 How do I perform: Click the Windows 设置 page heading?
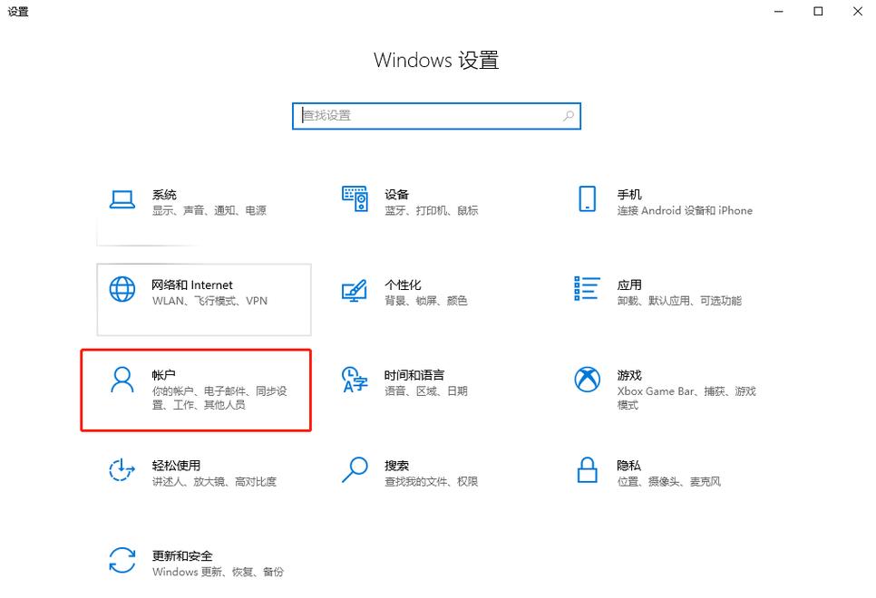436,60
